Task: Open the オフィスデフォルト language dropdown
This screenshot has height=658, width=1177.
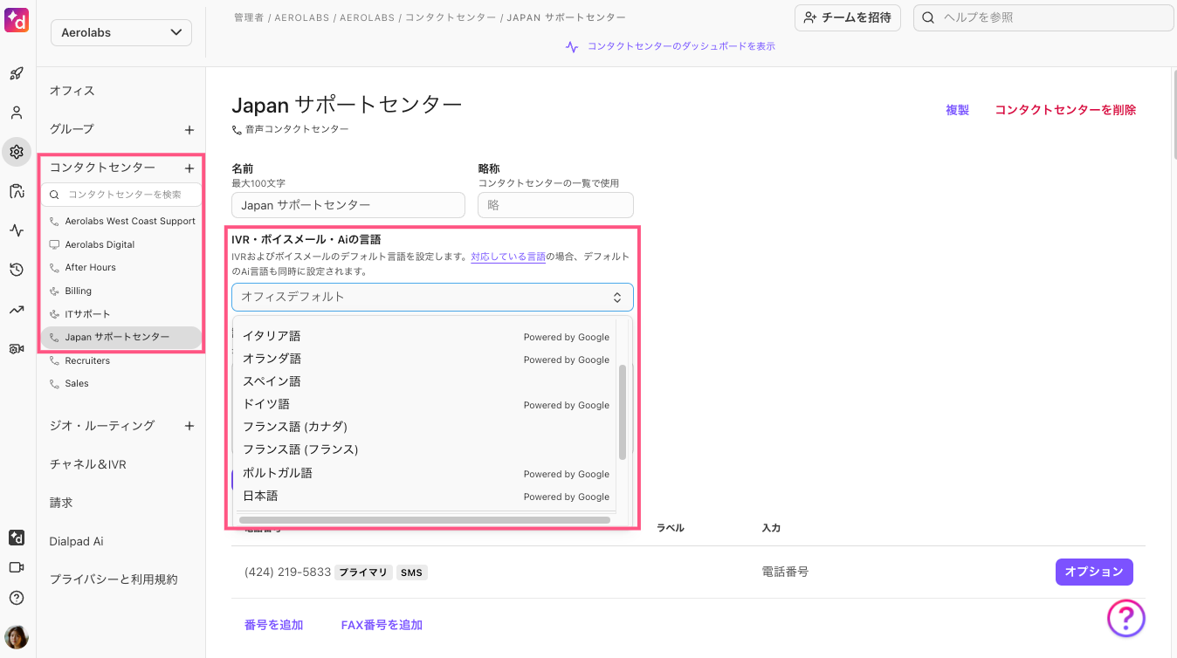Action: pos(432,297)
